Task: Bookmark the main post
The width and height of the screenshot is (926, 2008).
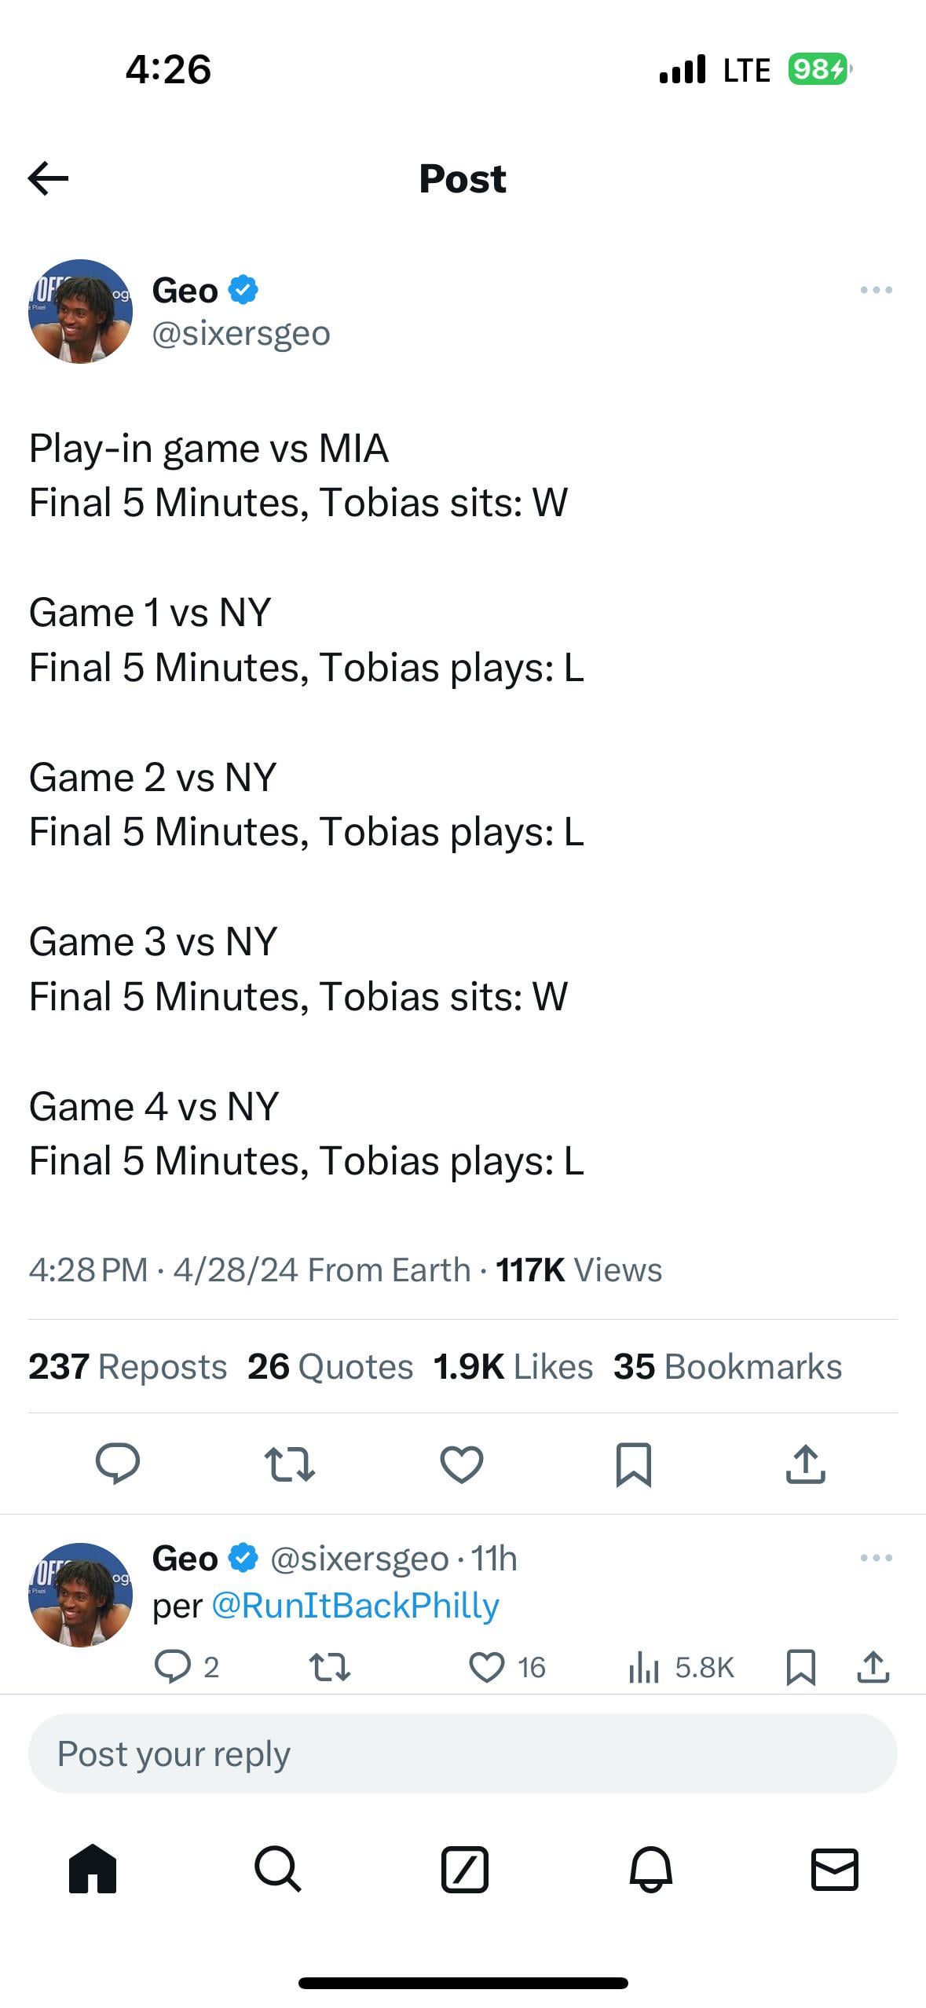Action: (x=633, y=1463)
